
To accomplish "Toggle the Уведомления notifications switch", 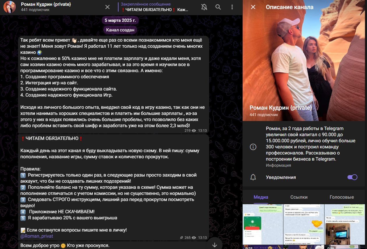I will 352,177.
